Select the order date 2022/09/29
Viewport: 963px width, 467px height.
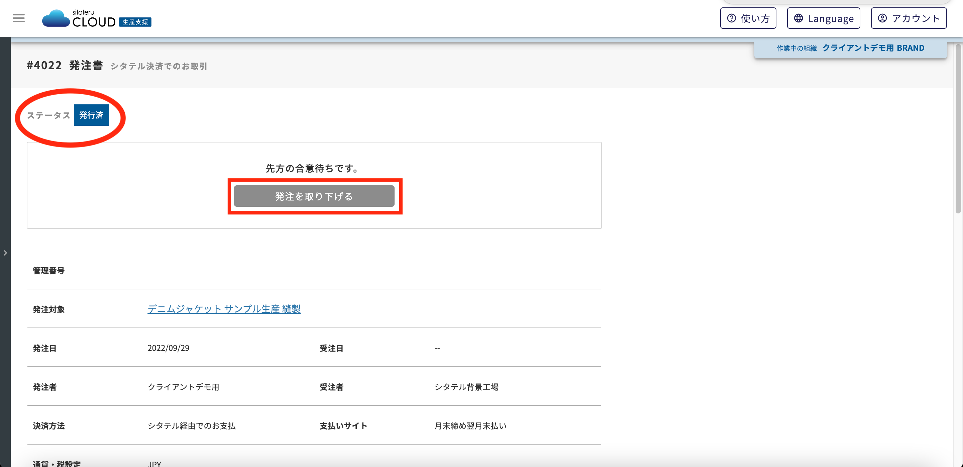point(168,348)
